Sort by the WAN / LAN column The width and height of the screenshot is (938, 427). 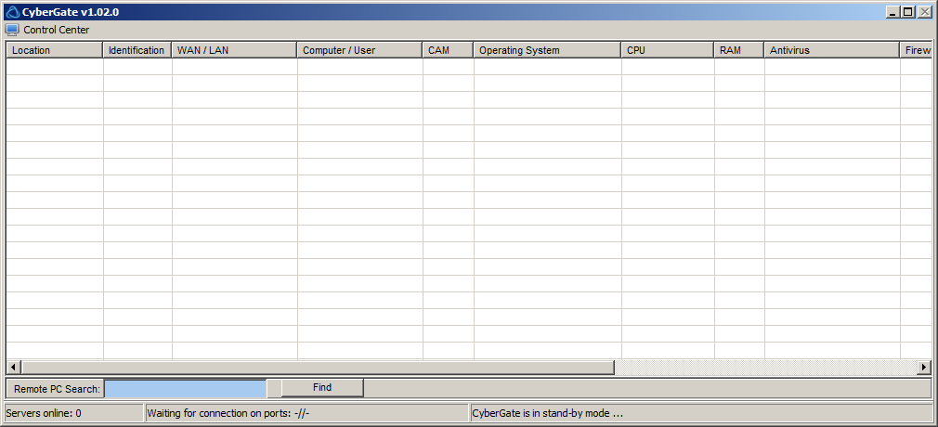[x=234, y=50]
